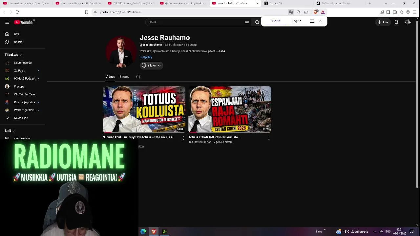Switch to TikTok browser tab
This screenshot has height=236, width=420.
340,3
